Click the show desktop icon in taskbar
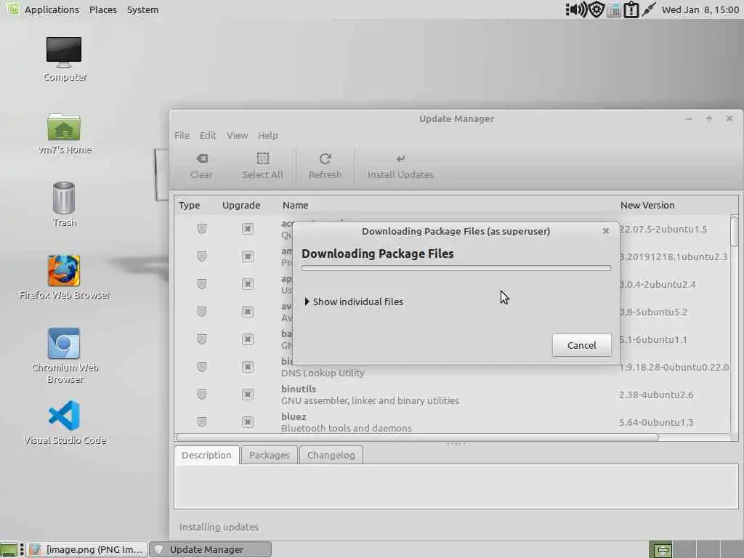This screenshot has height=558, width=744. click(9, 549)
